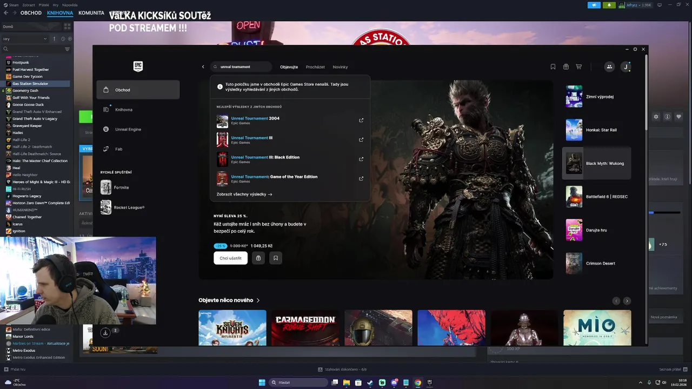The height and width of the screenshot is (389, 692).
Task: Open the Epic wishlist bookmark icon in header
Action: point(553,67)
